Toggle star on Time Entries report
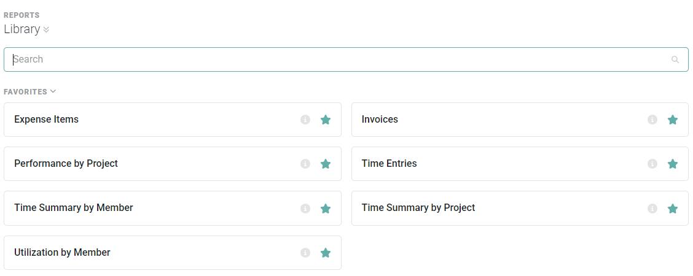The width and height of the screenshot is (693, 276). coord(673,164)
